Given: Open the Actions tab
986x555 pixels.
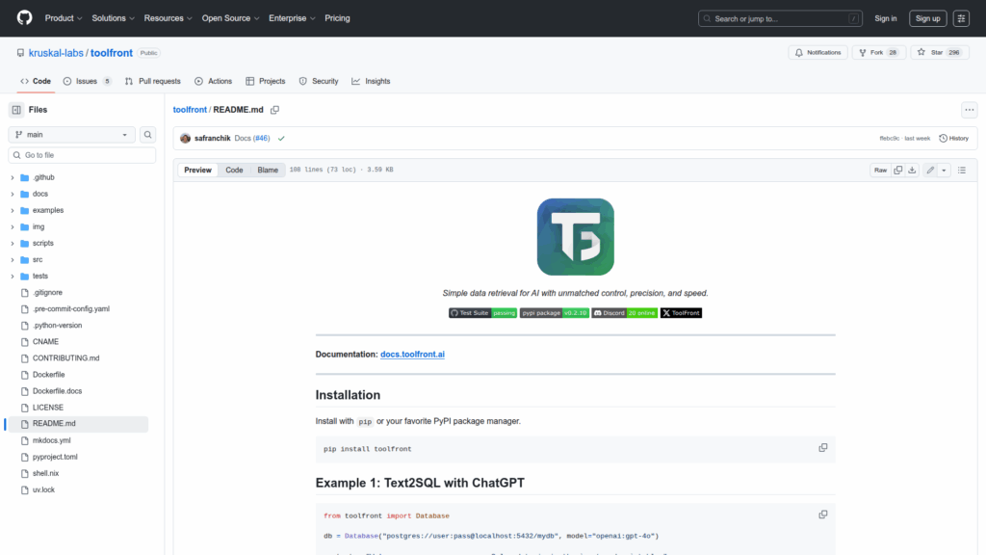Looking at the screenshot, I should (x=213, y=81).
